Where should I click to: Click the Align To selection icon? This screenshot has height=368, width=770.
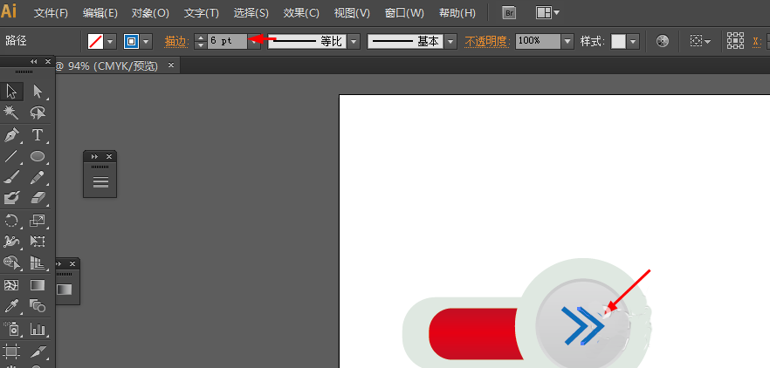click(696, 41)
